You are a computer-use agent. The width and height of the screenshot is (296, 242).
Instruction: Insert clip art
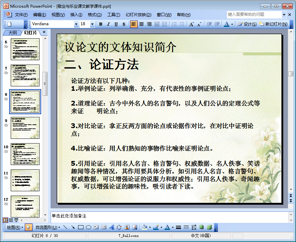(x=127, y=227)
